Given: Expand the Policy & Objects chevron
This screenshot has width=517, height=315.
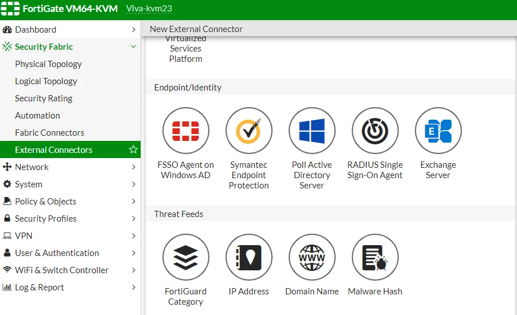Looking at the screenshot, I should click(134, 201).
